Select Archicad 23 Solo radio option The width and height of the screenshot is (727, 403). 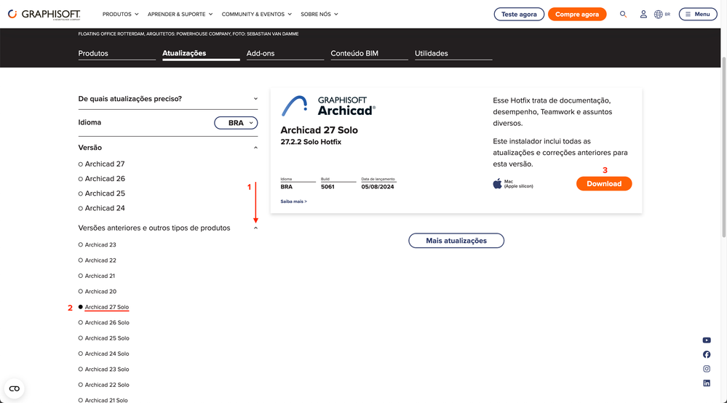81,370
